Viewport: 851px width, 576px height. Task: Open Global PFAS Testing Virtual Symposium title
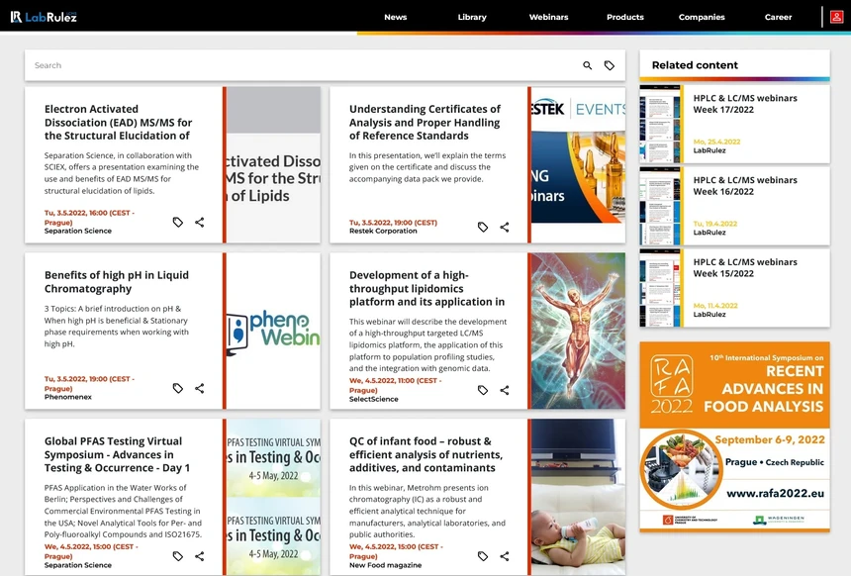pos(117,454)
